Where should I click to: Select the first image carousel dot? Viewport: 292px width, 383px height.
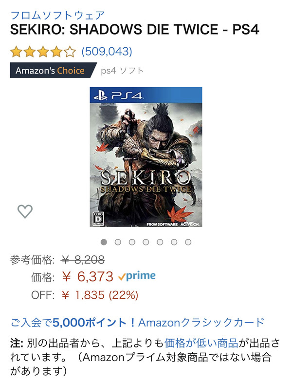(104, 242)
